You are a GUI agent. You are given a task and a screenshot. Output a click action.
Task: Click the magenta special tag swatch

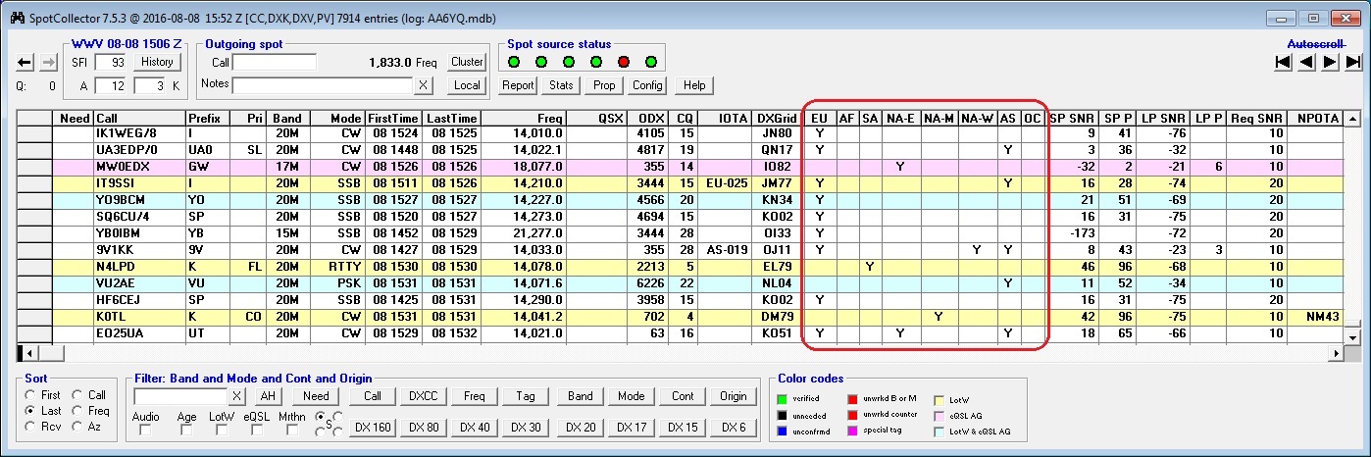[x=851, y=432]
